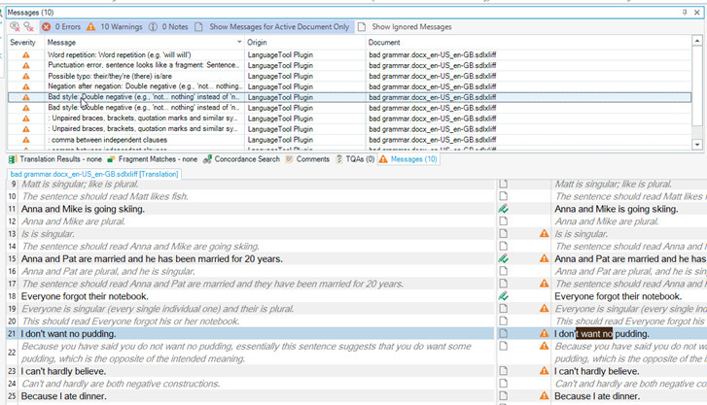Click warning icon on segment 19
This screenshot has height=405, width=707.
click(545, 309)
